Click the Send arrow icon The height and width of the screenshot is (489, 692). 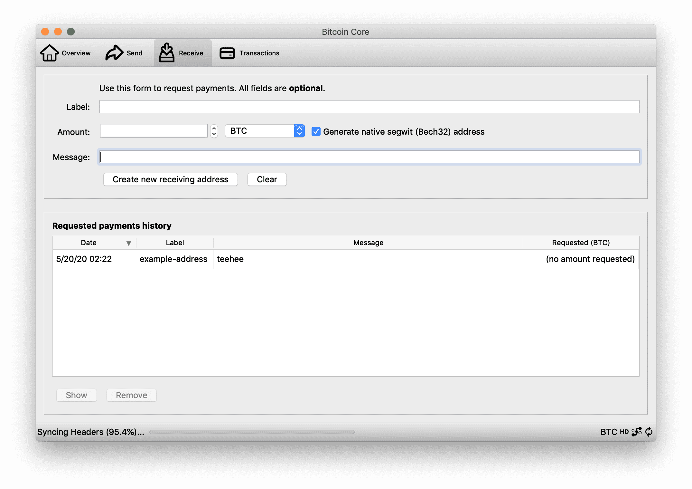click(x=114, y=53)
